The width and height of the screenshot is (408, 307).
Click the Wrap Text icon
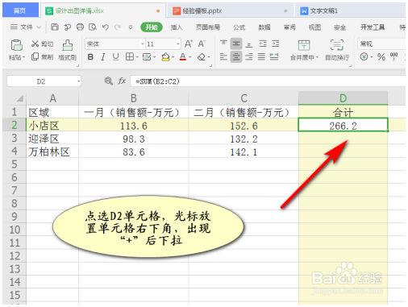pyautogui.click(x=336, y=45)
